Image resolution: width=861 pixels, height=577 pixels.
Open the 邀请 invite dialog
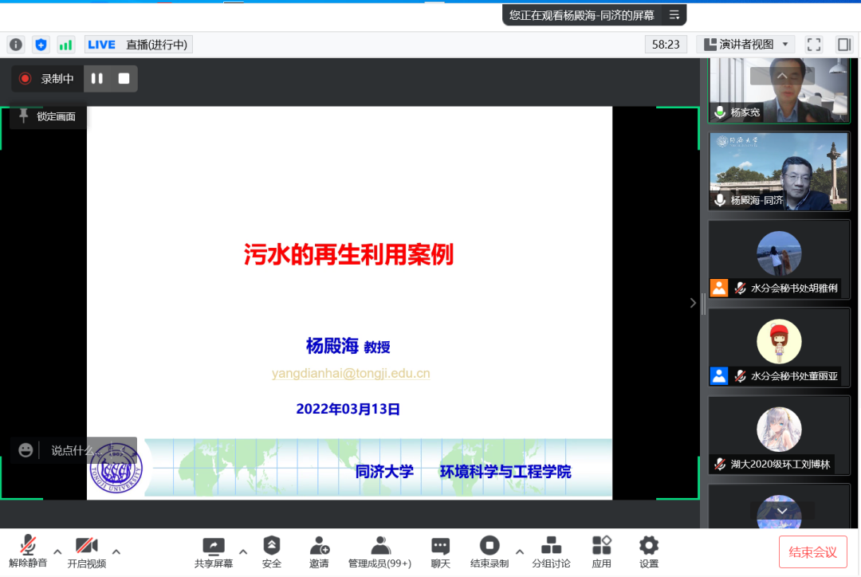(319, 551)
